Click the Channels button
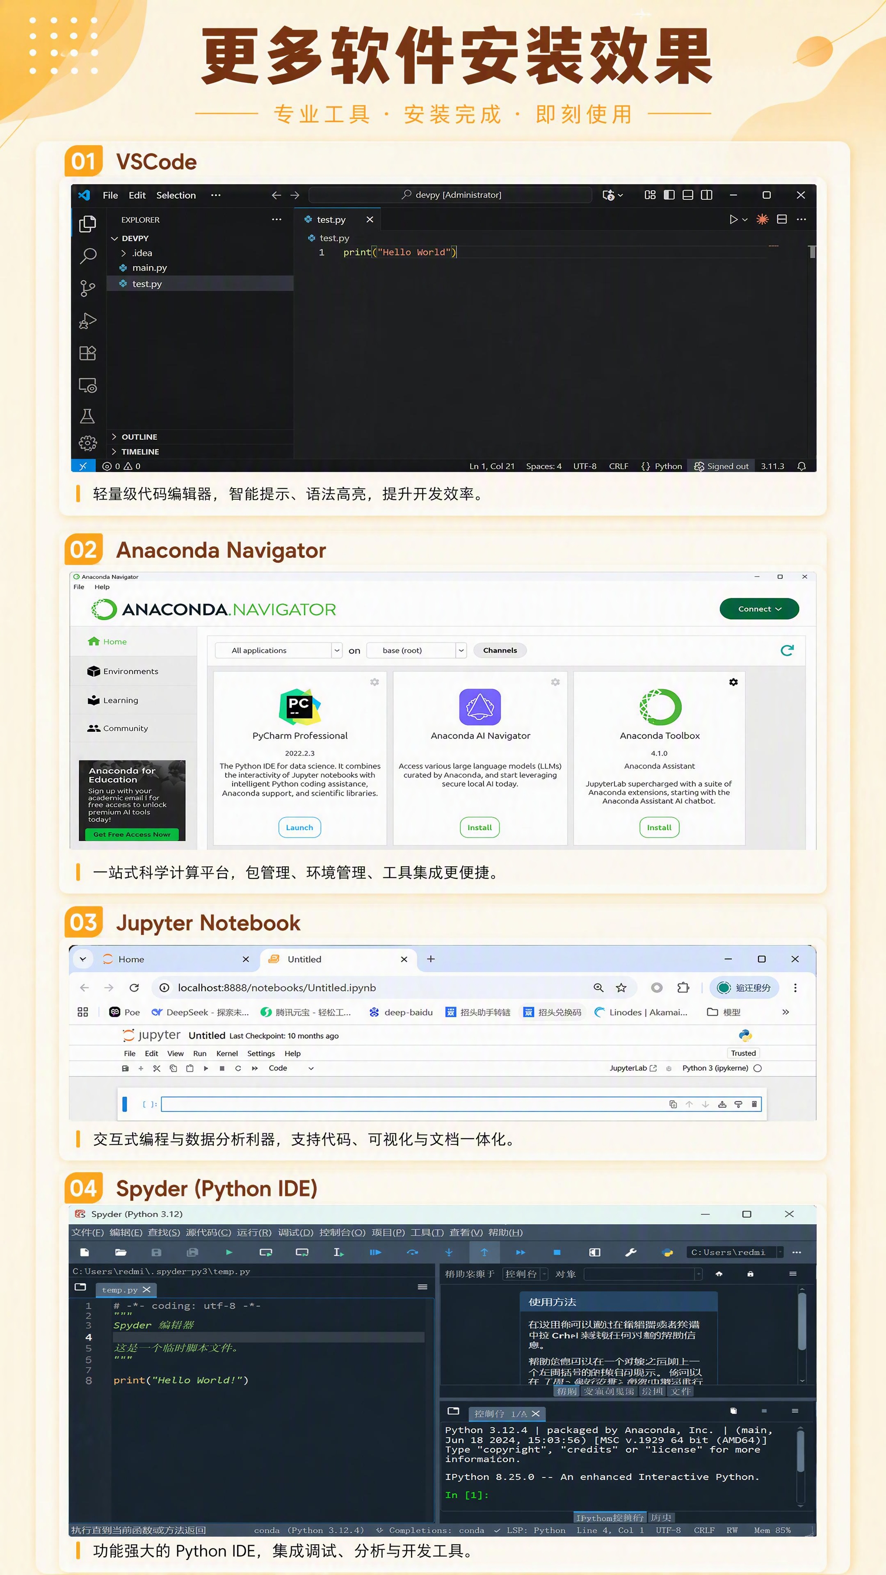The height and width of the screenshot is (1575, 886). click(x=500, y=650)
